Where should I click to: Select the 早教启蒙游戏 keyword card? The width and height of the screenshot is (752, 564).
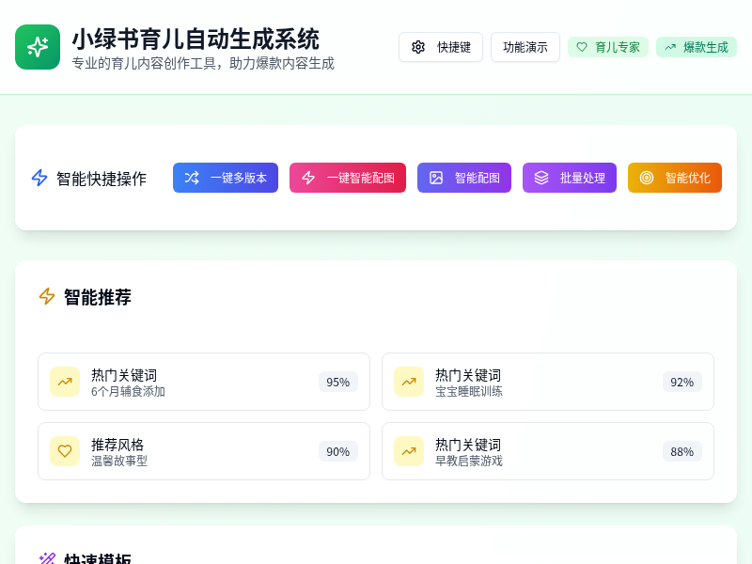click(548, 451)
